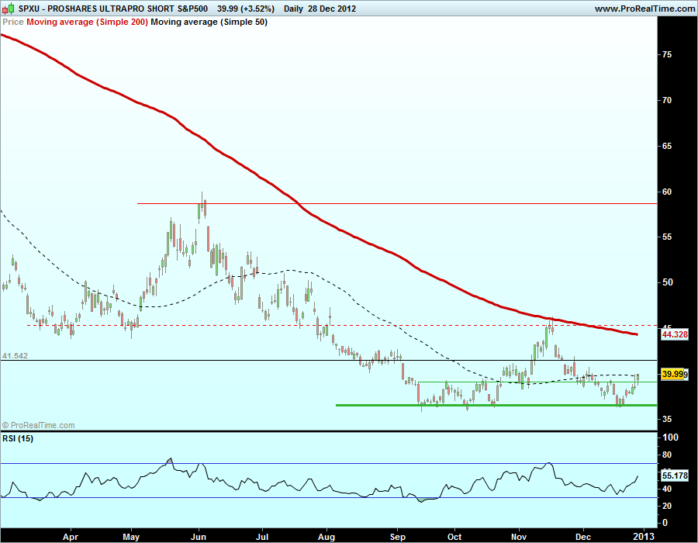Click the 75 price axis label
The image size is (698, 543).
click(667, 54)
